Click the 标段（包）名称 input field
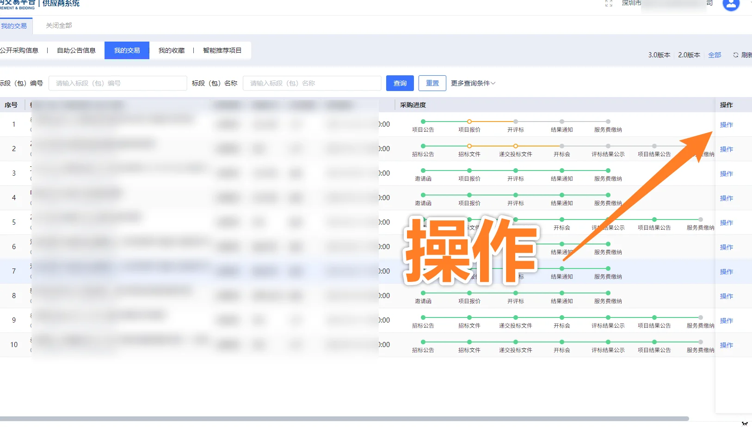 click(312, 83)
